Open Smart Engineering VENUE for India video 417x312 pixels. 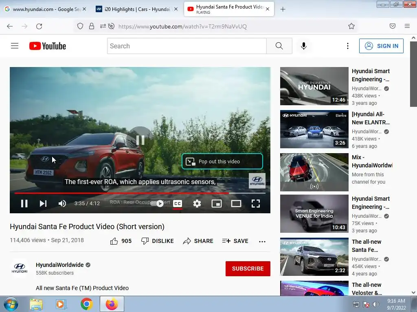(314, 214)
